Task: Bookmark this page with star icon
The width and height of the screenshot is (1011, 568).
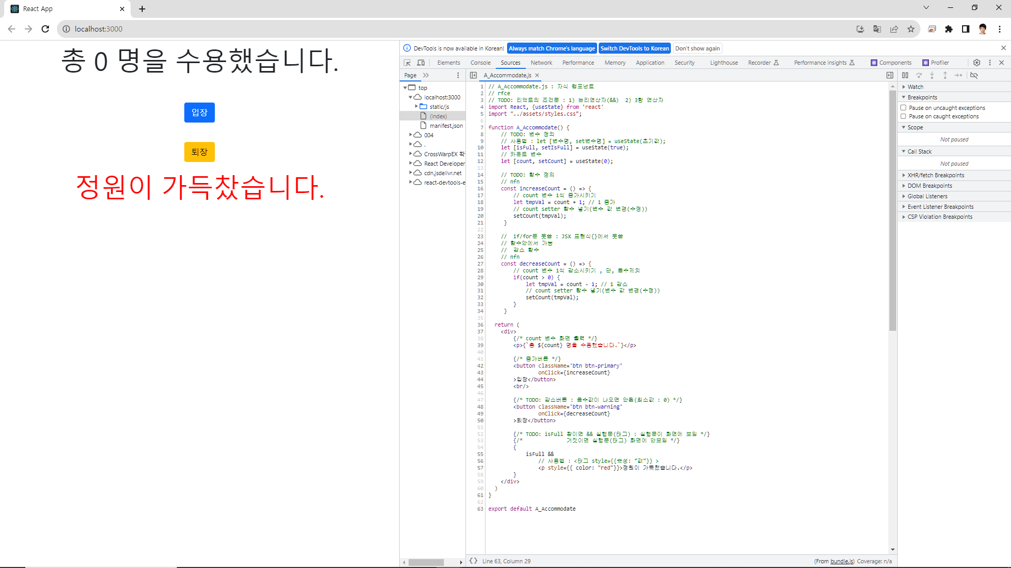Action: point(911,29)
